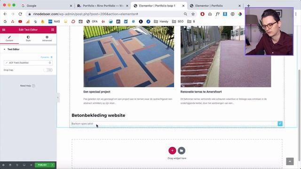The width and height of the screenshot is (301, 169).
Task: Select the Betonbekleding website heading
Action: (98, 115)
